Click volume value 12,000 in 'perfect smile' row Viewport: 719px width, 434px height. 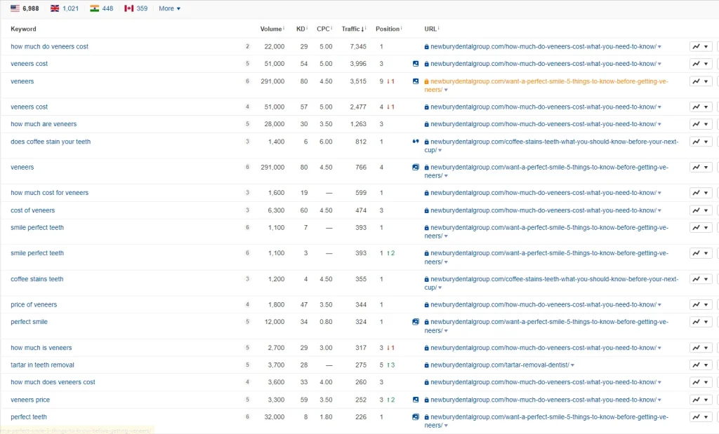[x=275, y=322]
